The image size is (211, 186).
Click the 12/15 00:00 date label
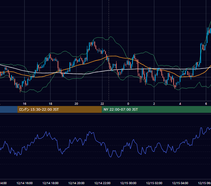pos(128,183)
